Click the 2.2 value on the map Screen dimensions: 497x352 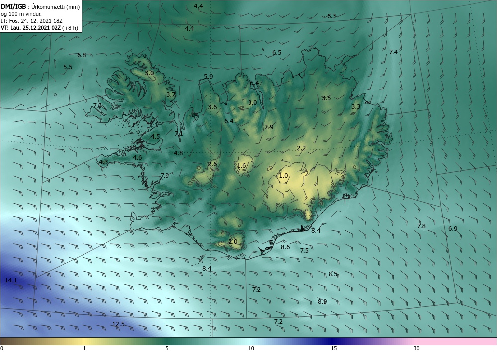click(302, 148)
